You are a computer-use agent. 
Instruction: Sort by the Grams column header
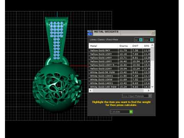coord(125,46)
